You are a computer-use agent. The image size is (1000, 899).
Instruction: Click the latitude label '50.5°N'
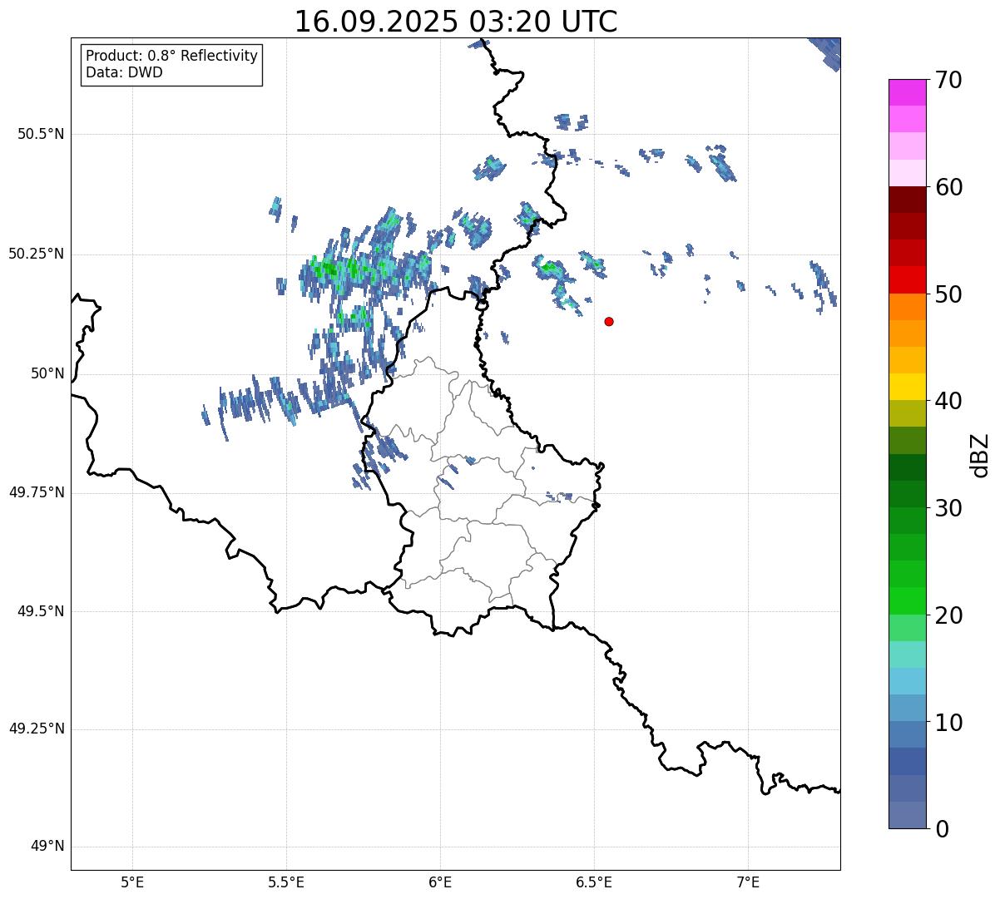click(41, 134)
